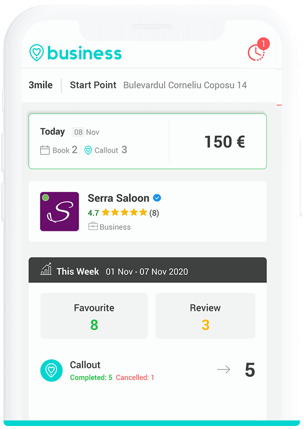Tap the Serra Saloon logo thumbnail
The height and width of the screenshot is (429, 304).
[x=60, y=212]
